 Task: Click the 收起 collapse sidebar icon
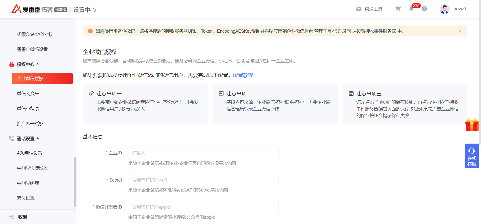12,217
